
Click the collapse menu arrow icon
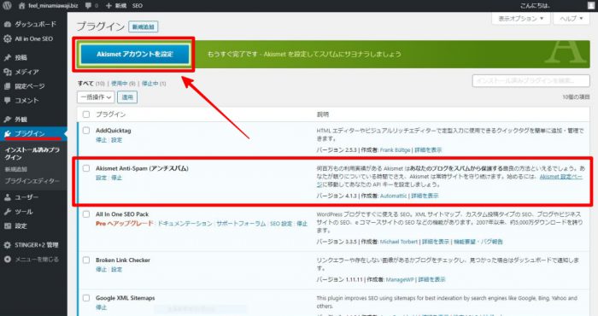coord(7,259)
